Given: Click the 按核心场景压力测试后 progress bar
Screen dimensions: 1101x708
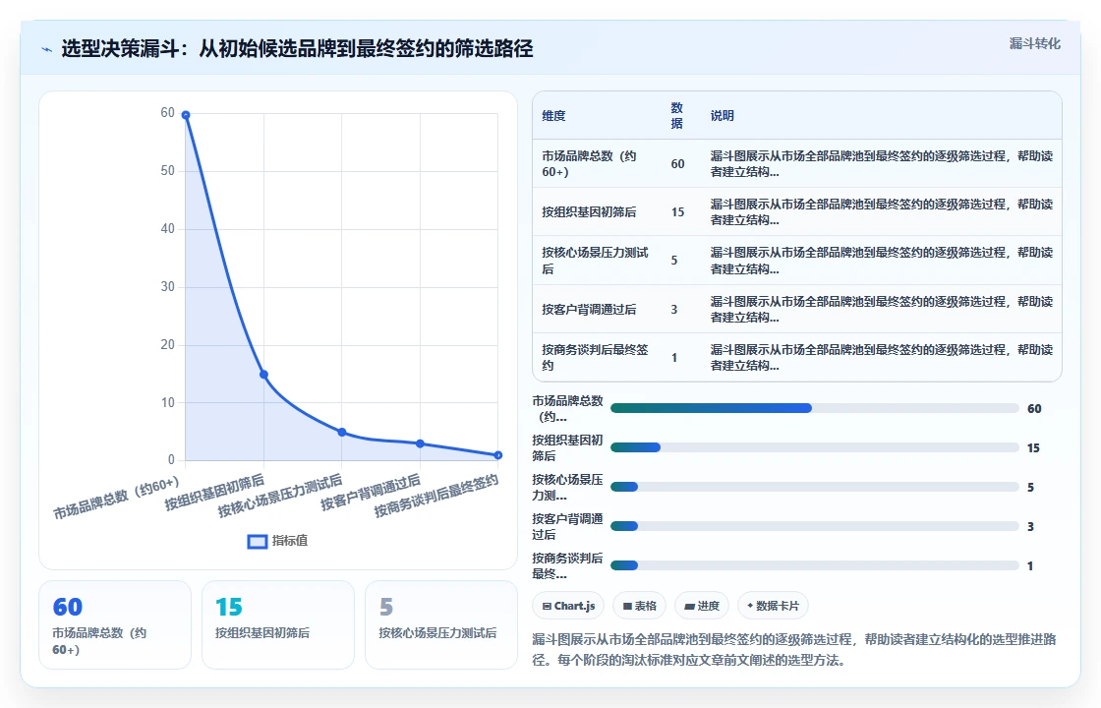Looking at the screenshot, I should (815, 487).
